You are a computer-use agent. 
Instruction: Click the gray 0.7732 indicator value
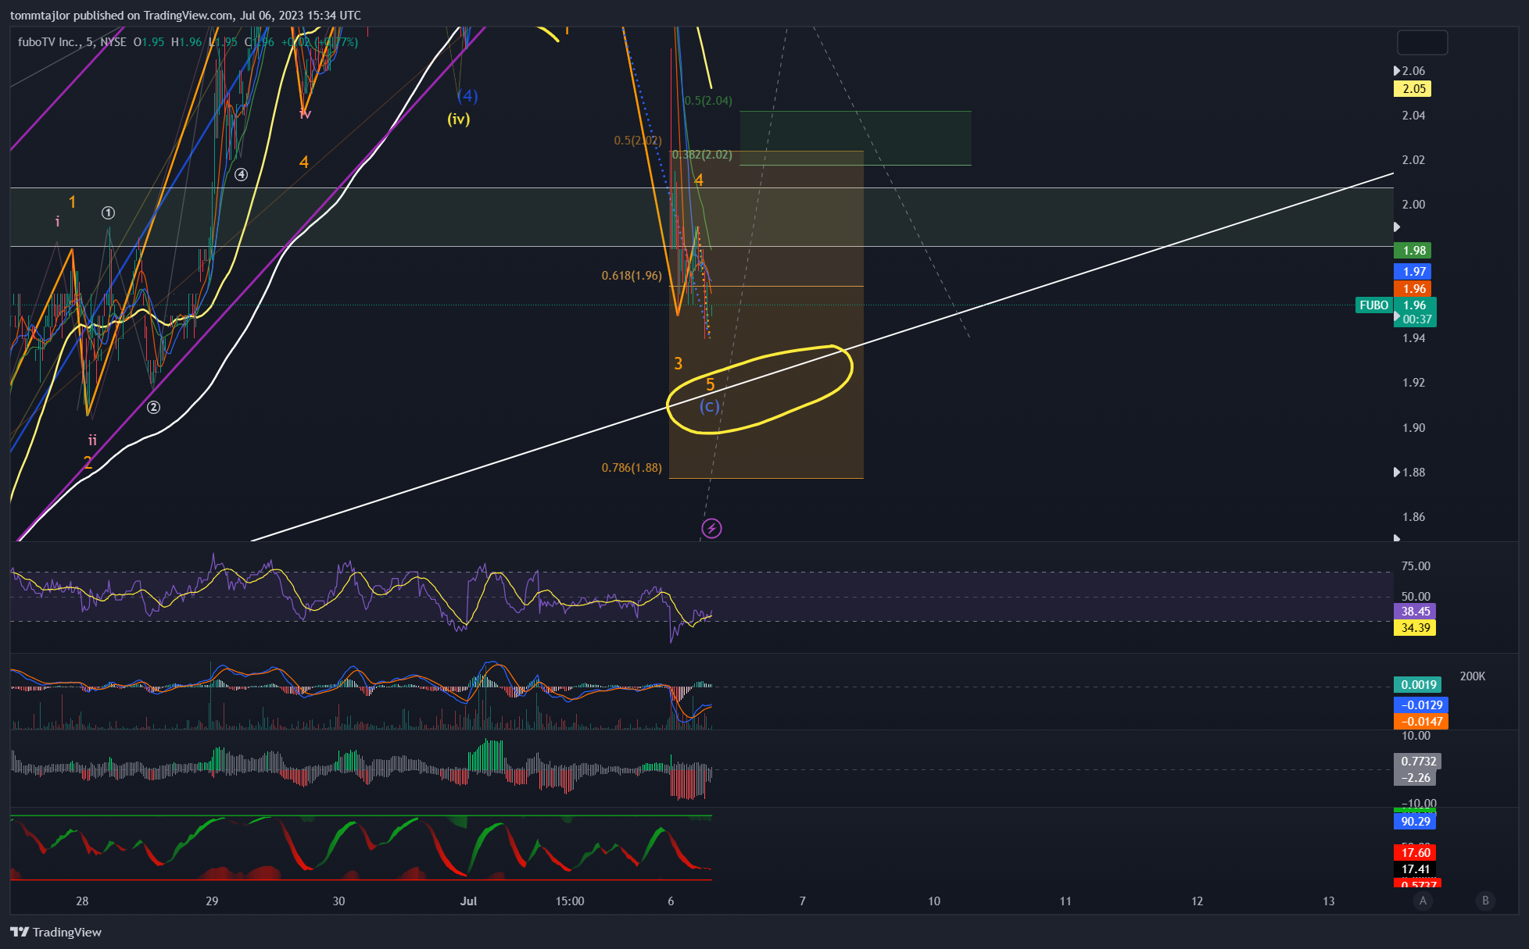point(1418,762)
